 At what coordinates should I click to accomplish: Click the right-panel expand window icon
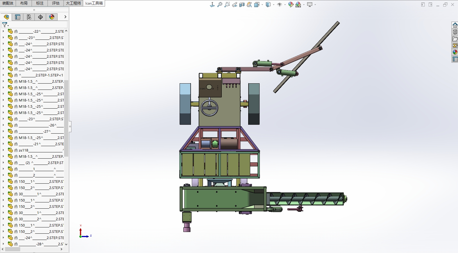pos(430,5)
